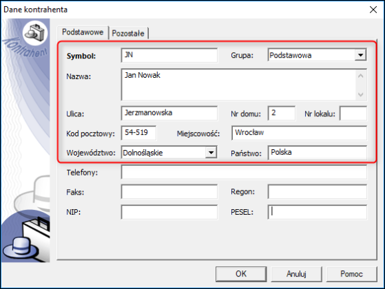Screen dimensions: 385x289
Task: Close the Dane kontrahenta dialog
Action: click(373, 10)
